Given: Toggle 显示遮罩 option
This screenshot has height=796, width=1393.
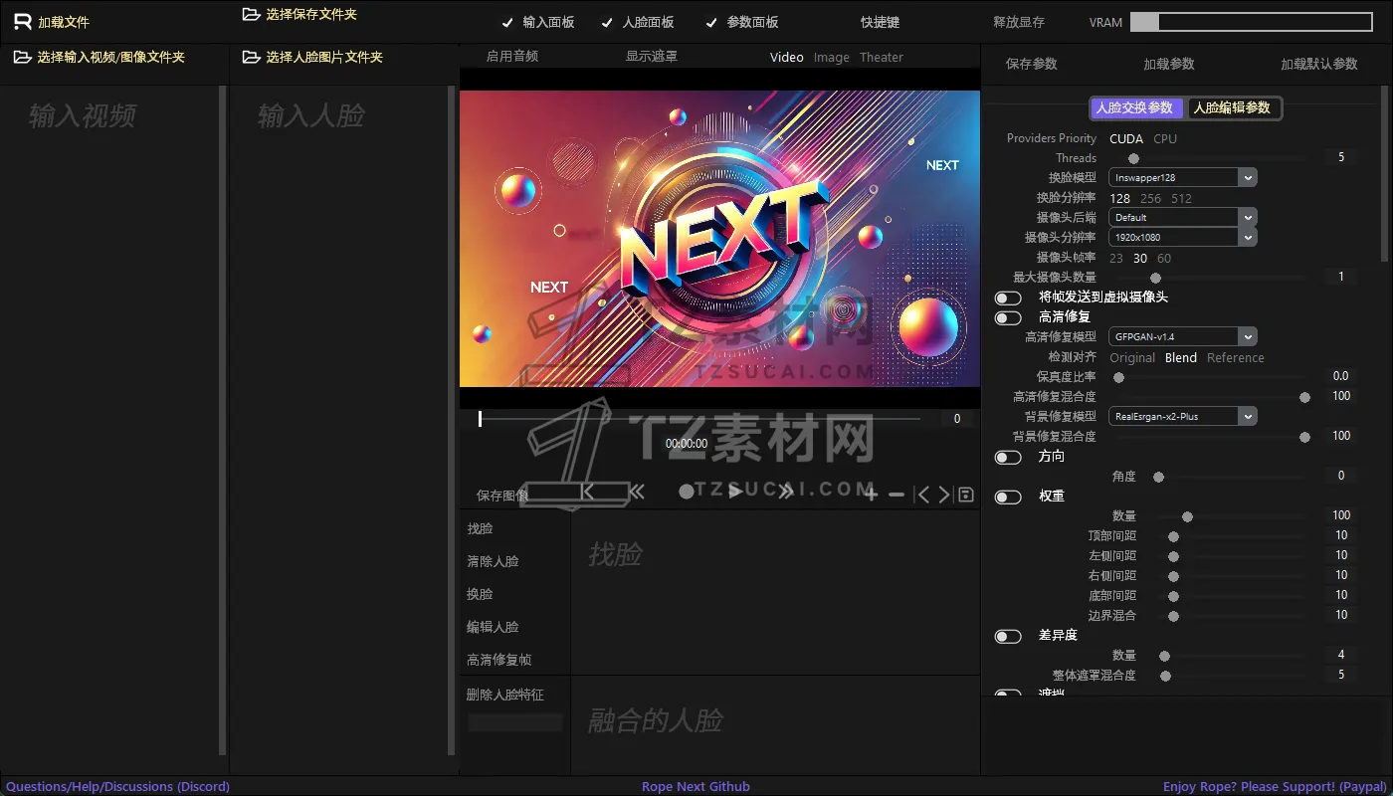Looking at the screenshot, I should (652, 57).
